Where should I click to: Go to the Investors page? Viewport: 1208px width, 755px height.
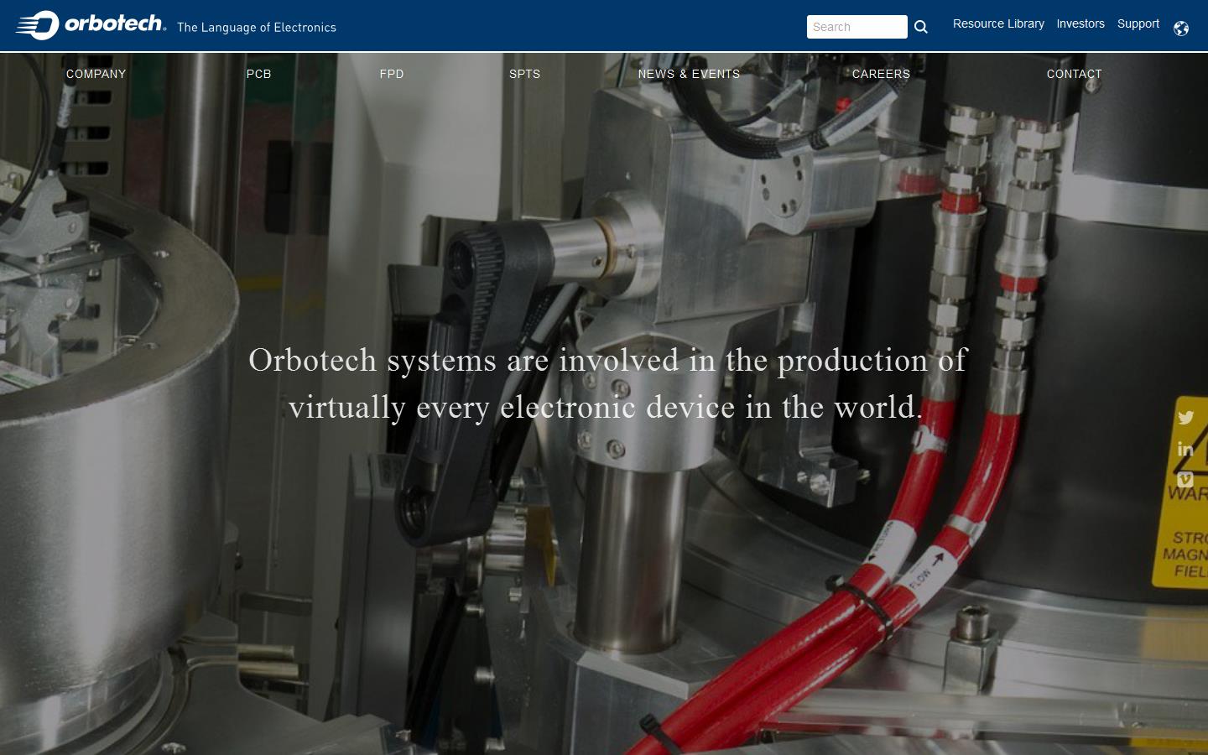[1080, 23]
